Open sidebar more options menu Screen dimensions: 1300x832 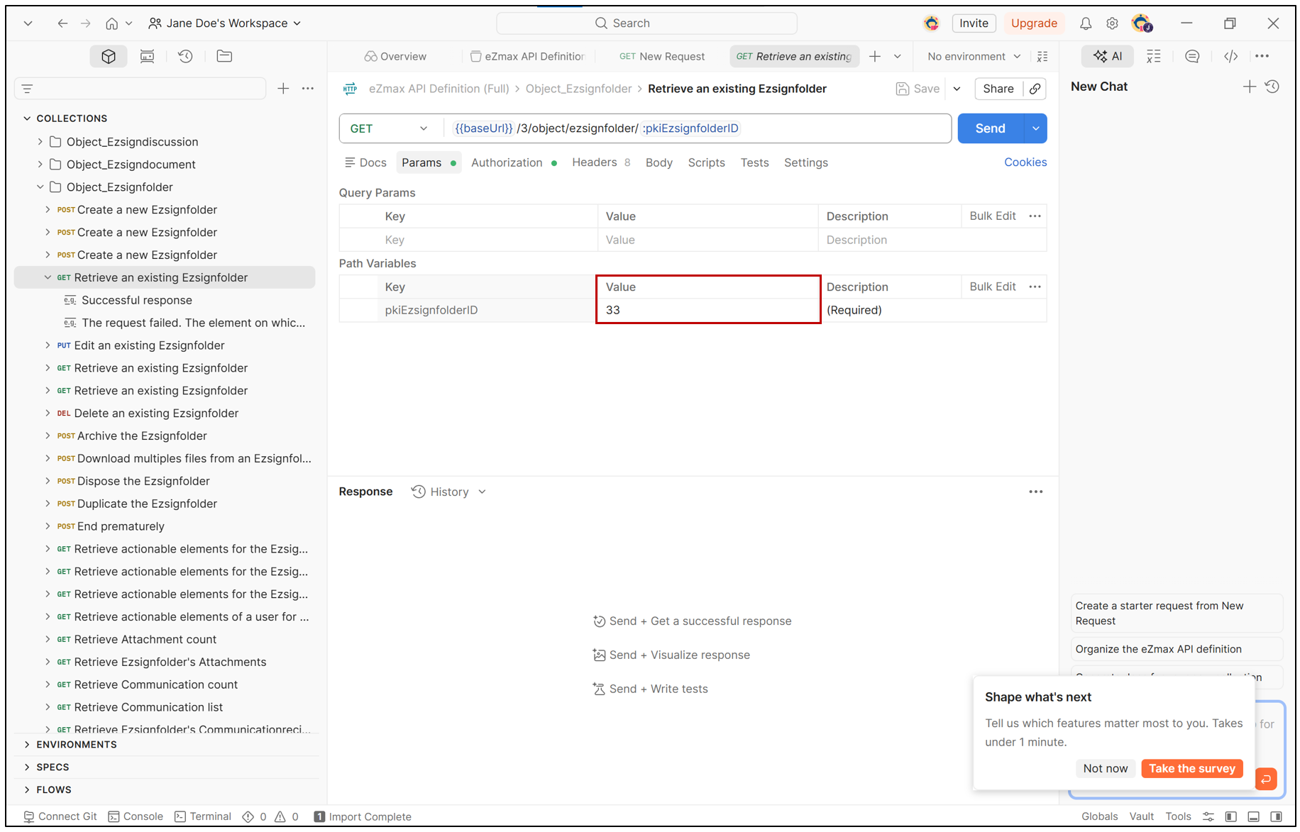tap(308, 89)
